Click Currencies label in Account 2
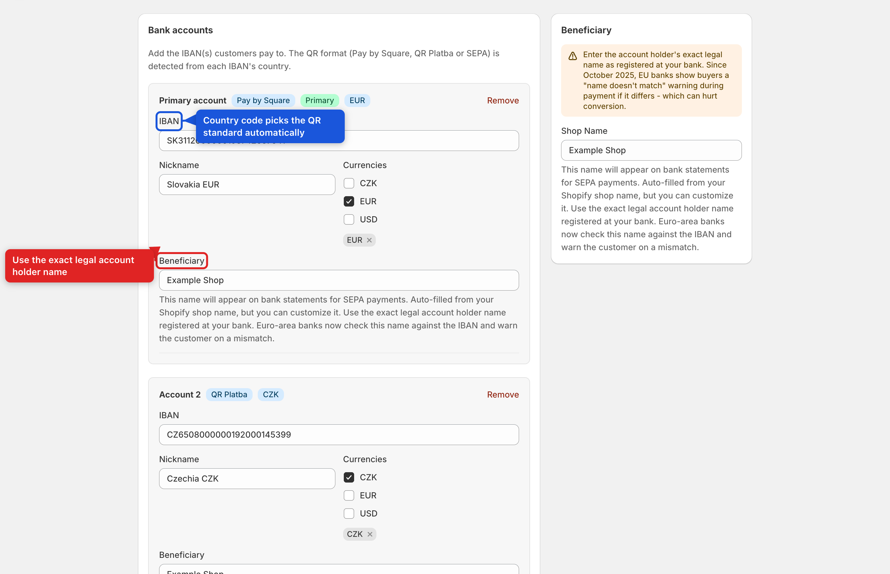Viewport: 890px width, 574px height. coord(365,459)
